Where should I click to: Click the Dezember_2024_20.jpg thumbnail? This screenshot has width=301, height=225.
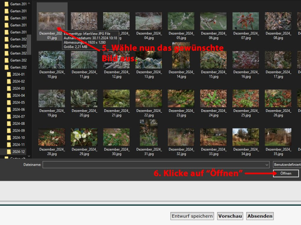click(x=84, y=98)
